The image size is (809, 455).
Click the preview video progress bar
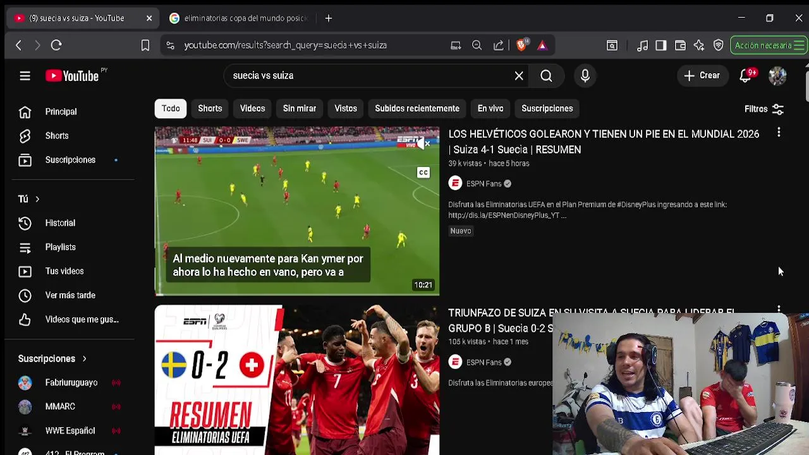(x=297, y=294)
